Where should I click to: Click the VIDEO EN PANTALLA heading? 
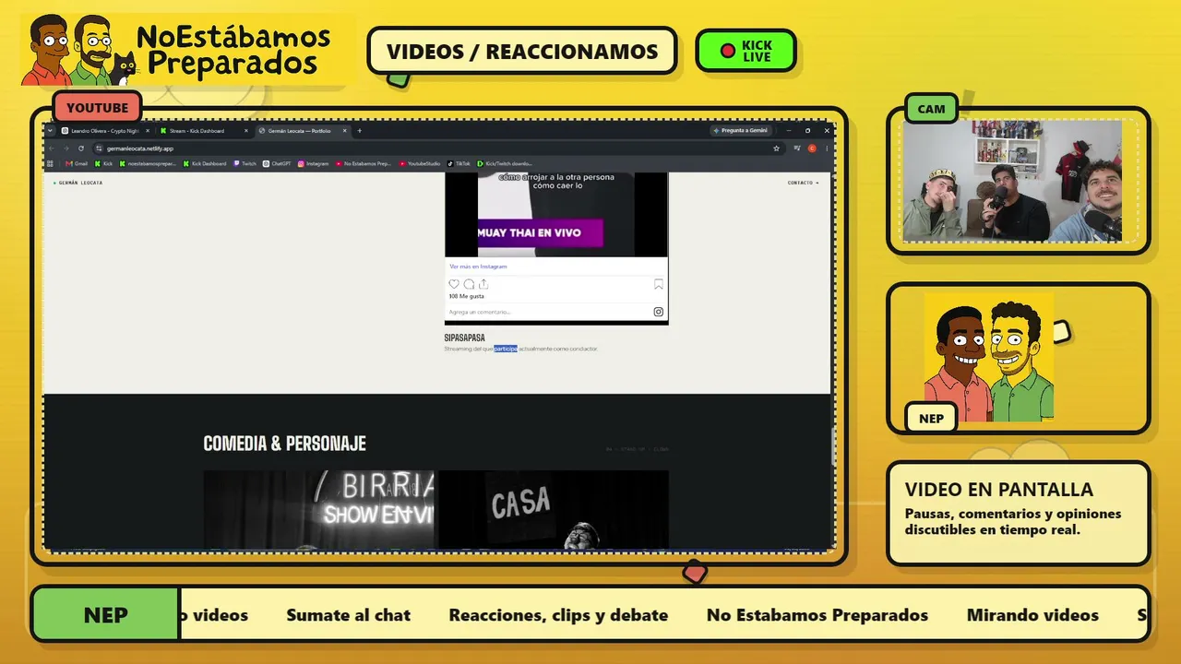click(x=999, y=490)
